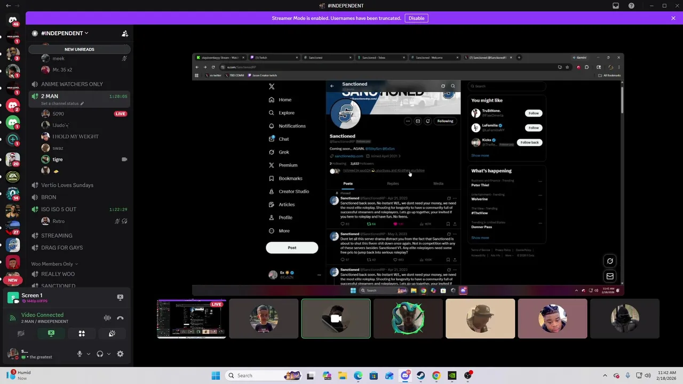Open Windows Start menu
The height and width of the screenshot is (384, 683).
tap(216, 375)
